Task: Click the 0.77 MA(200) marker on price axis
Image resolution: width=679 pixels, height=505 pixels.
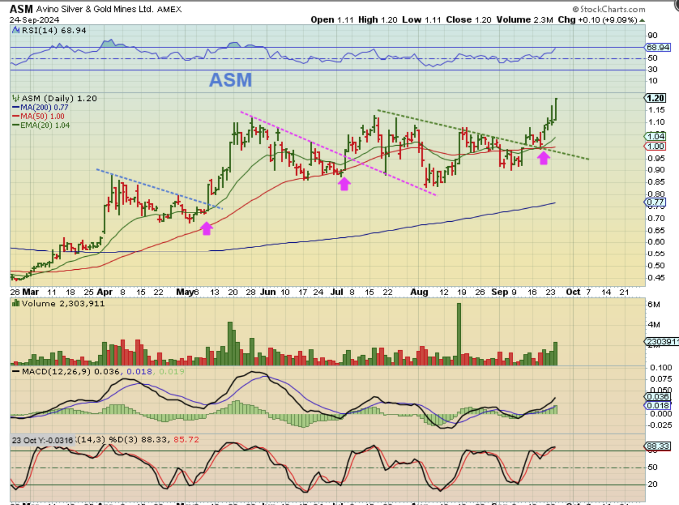Action: coord(655,202)
